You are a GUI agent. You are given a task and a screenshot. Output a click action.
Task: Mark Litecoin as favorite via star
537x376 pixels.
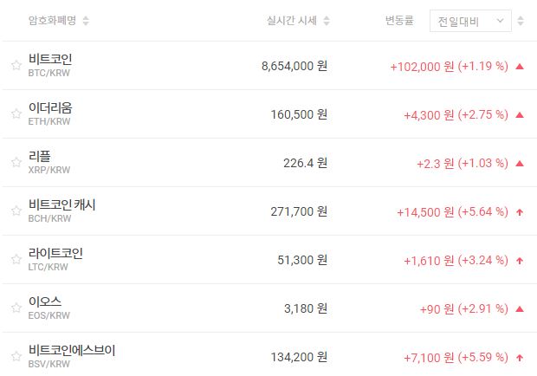point(16,259)
